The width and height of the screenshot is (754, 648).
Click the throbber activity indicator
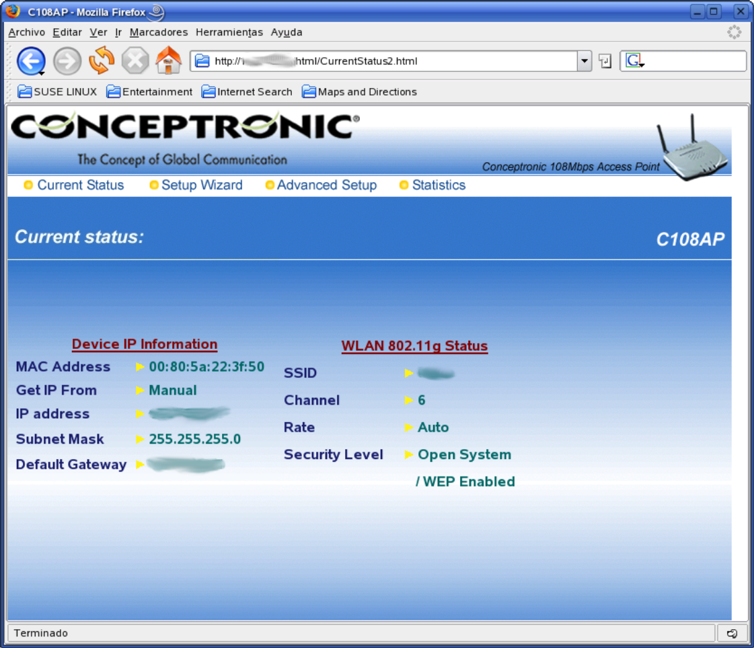(734, 32)
